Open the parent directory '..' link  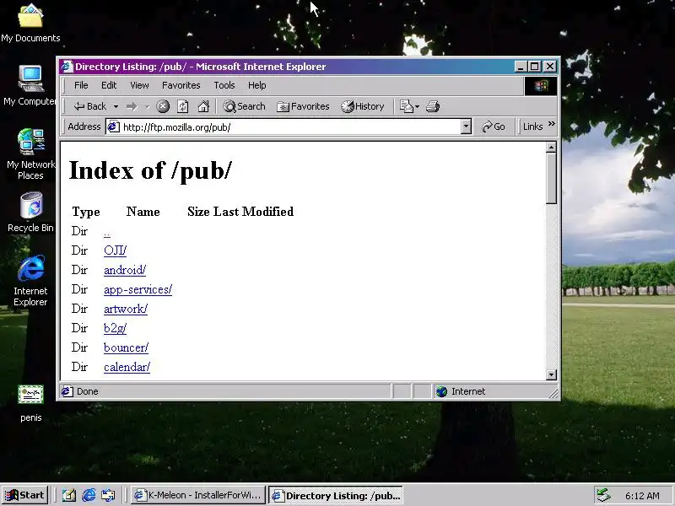point(107,233)
